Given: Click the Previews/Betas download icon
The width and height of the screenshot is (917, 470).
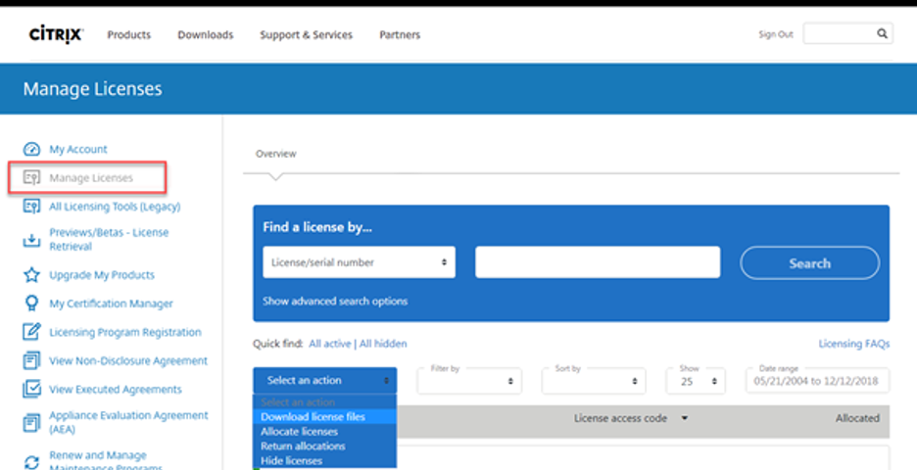Looking at the screenshot, I should pyautogui.click(x=31, y=240).
